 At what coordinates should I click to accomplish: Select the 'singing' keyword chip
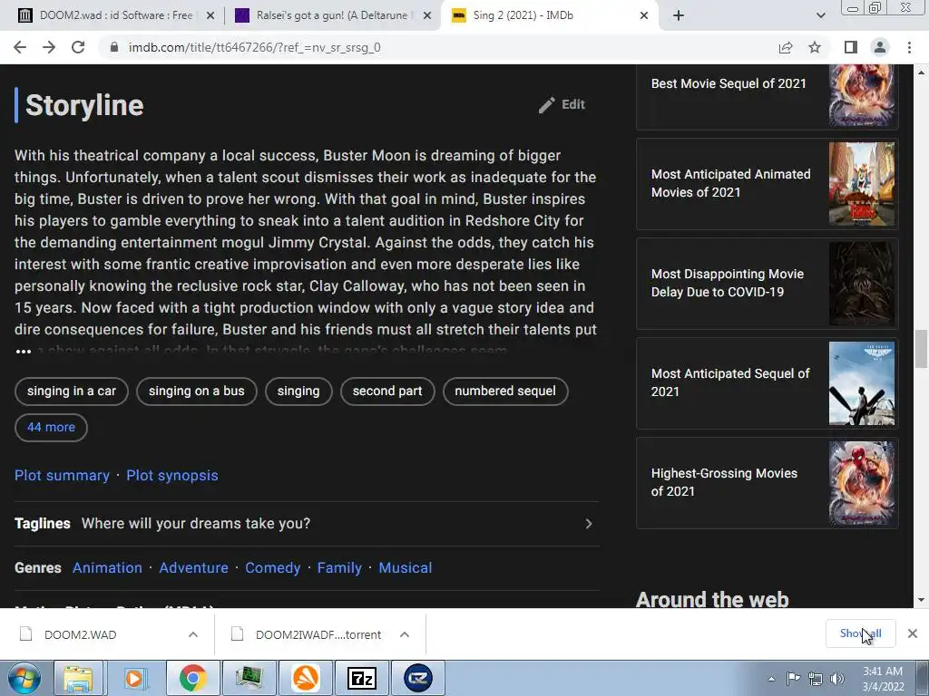298,391
